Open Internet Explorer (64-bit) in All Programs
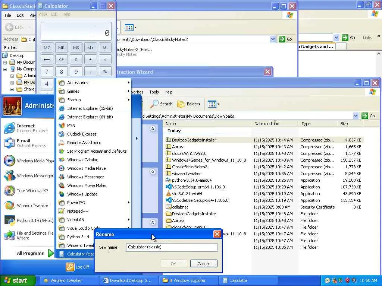This screenshot has height=286, width=382. (x=94, y=117)
